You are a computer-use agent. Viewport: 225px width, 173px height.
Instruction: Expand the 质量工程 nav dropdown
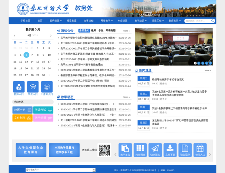(157, 21)
